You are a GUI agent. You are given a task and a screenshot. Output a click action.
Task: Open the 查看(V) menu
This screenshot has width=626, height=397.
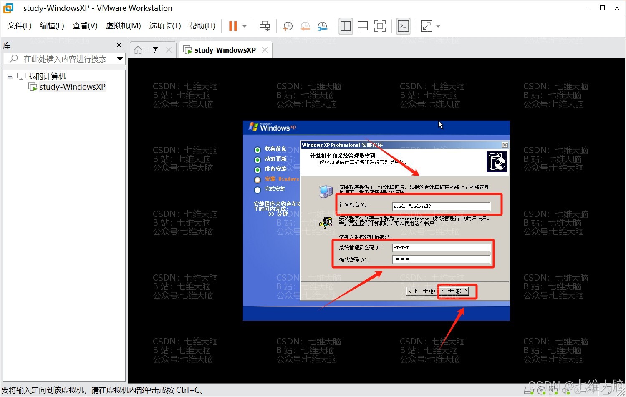coord(85,26)
